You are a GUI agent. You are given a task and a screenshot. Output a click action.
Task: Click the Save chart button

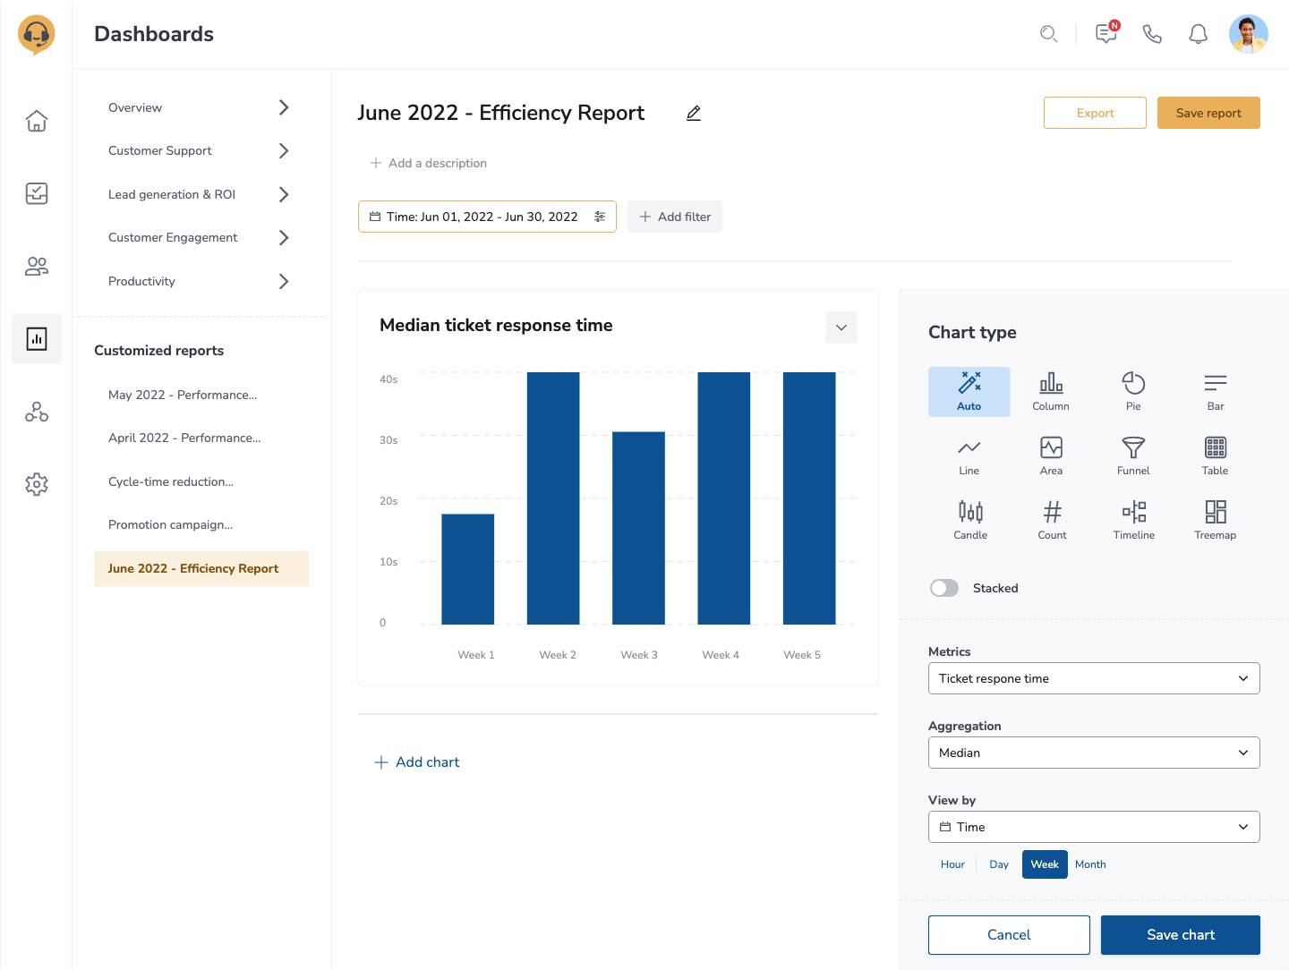[x=1180, y=934]
